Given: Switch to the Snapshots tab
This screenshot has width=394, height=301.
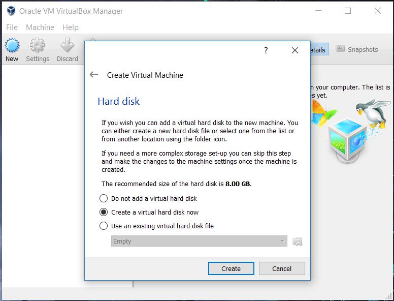Looking at the screenshot, I should (357, 50).
